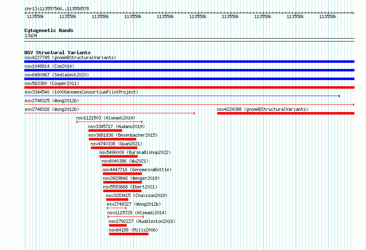Viewport: 366px width, 250px height.
Task: Click the red bracket line under nsv1121503
Action: point(109,122)
